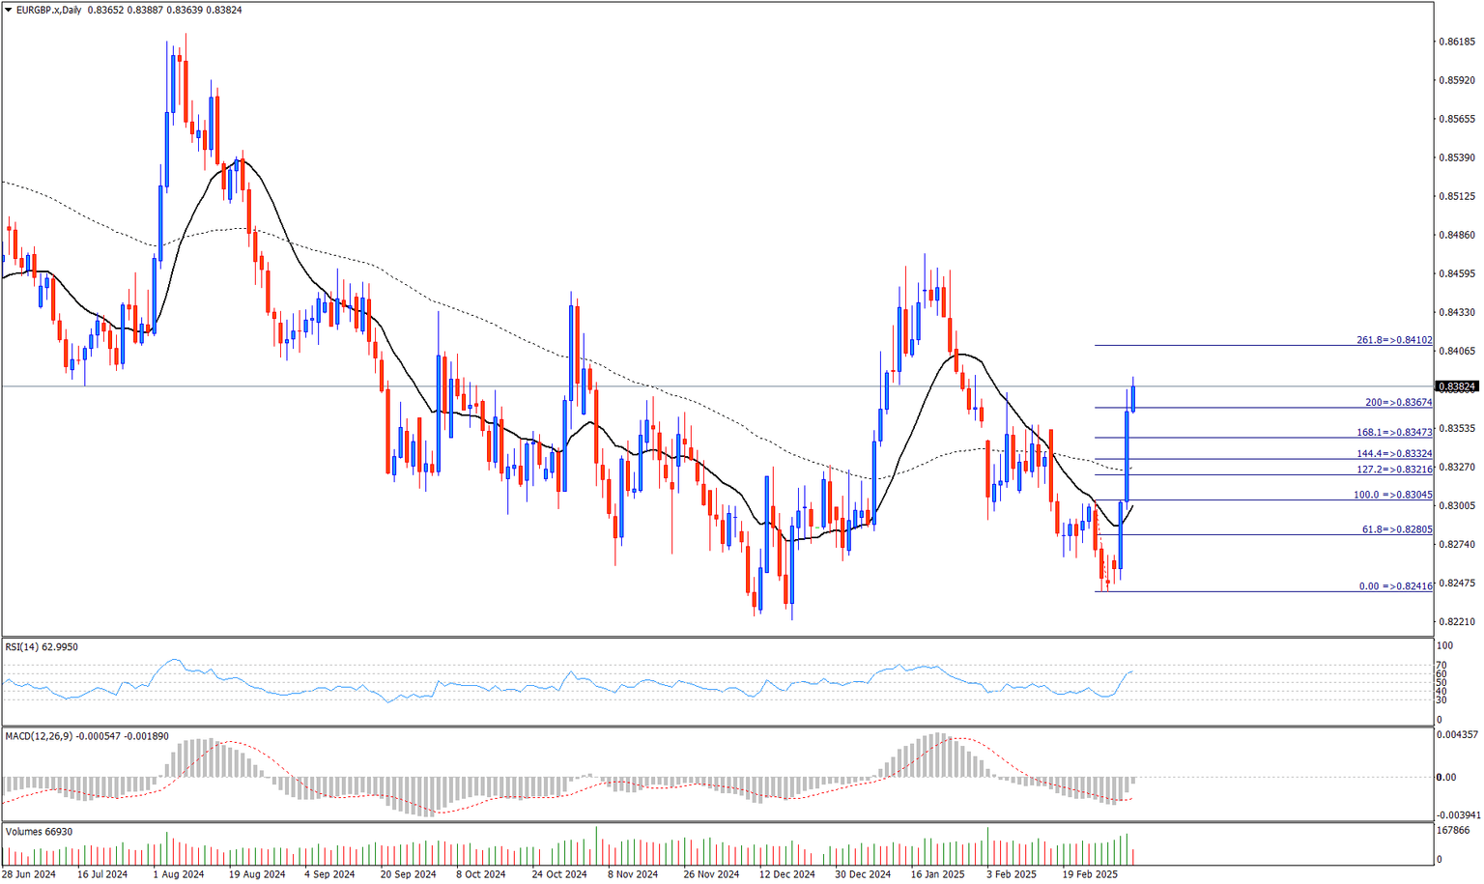Click the black triangle beside EURGBP.x,Daily

point(8,10)
